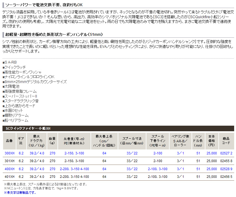Click the 本体価格(円) column header
The image size is (236, 197).
tap(212, 141)
